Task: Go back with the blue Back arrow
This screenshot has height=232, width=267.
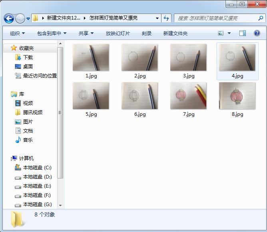Action: click(x=9, y=18)
